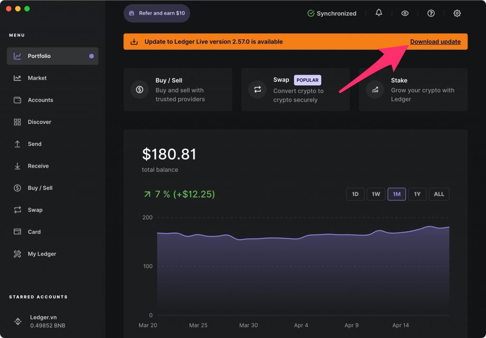This screenshot has width=486, height=338.
Task: Open My Ledger in the sidebar menu
Action: click(x=52, y=253)
